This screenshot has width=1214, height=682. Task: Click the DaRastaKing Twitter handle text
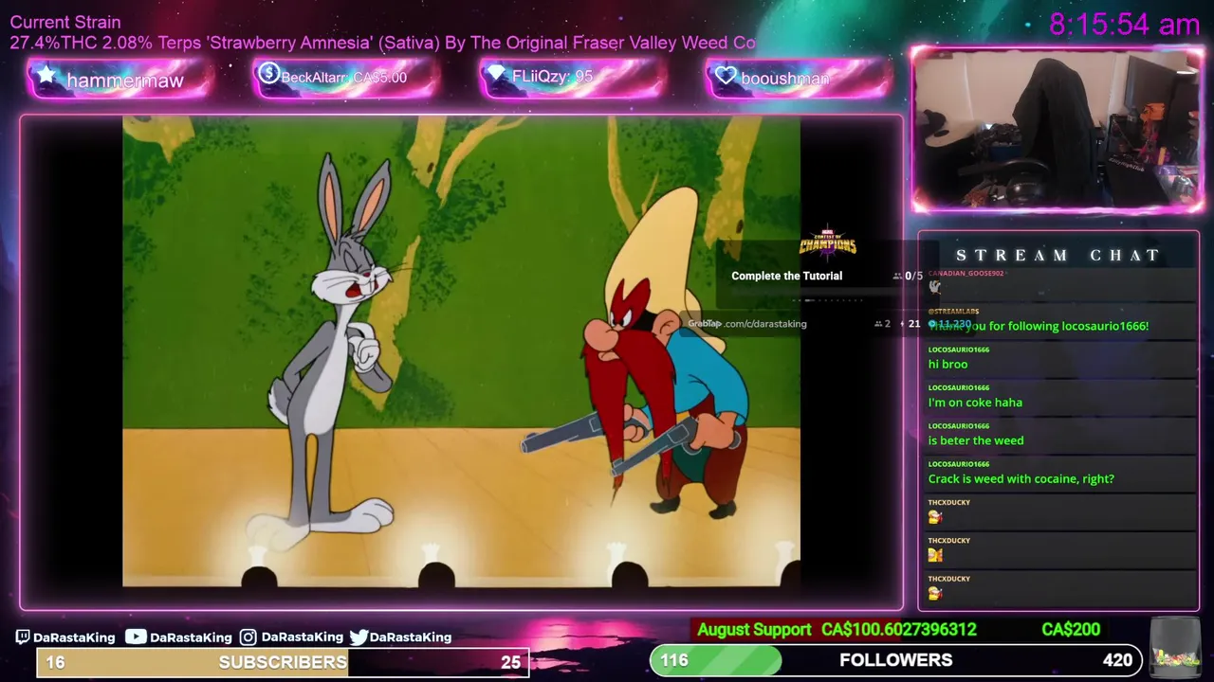[x=411, y=637]
